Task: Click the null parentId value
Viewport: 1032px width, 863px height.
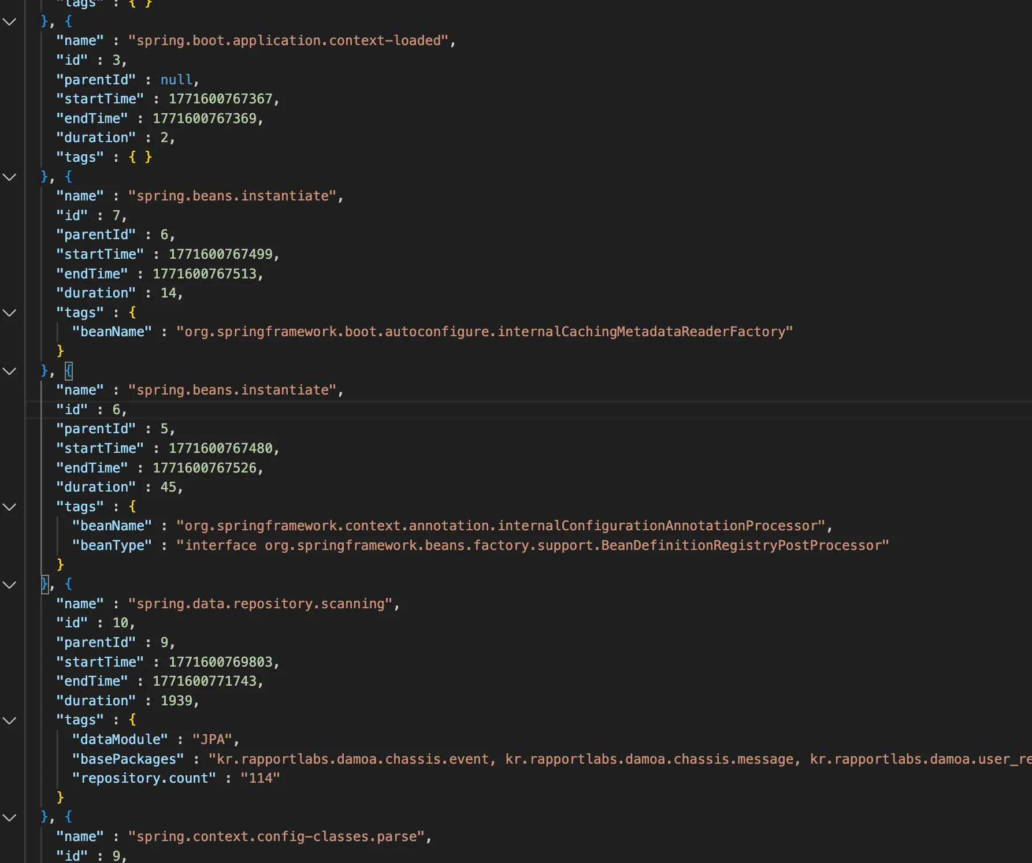Action: [176, 80]
